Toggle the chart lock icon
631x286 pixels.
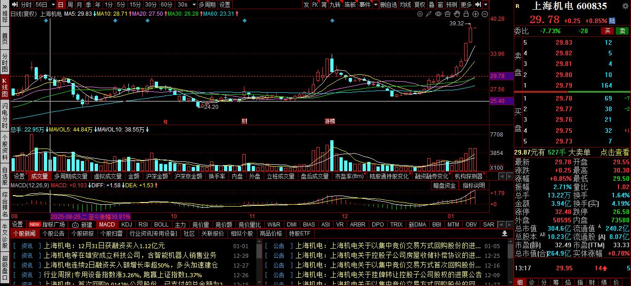coord(466,14)
